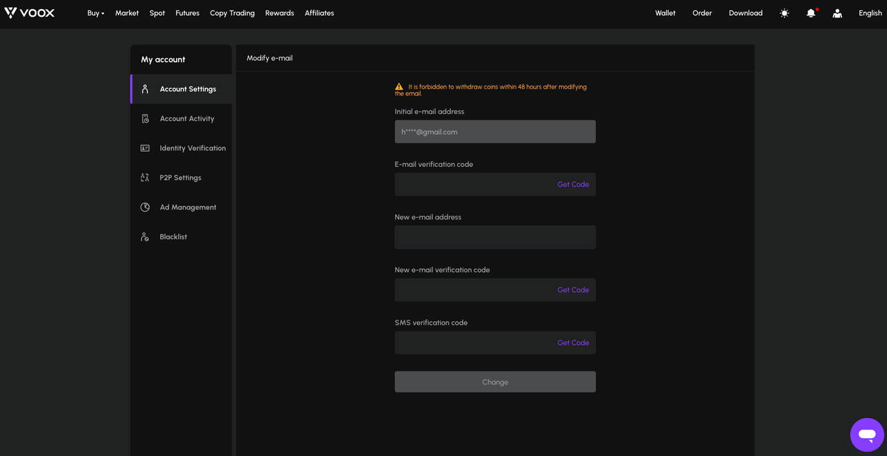Open the Download link

click(x=746, y=13)
